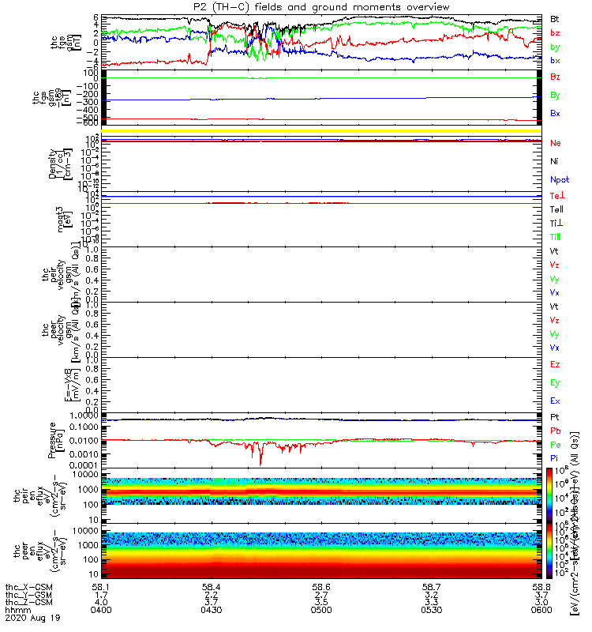Select green 'Vy' legend of the peir velocity panel
Screen dimensions: 592x632
[x=555, y=279]
